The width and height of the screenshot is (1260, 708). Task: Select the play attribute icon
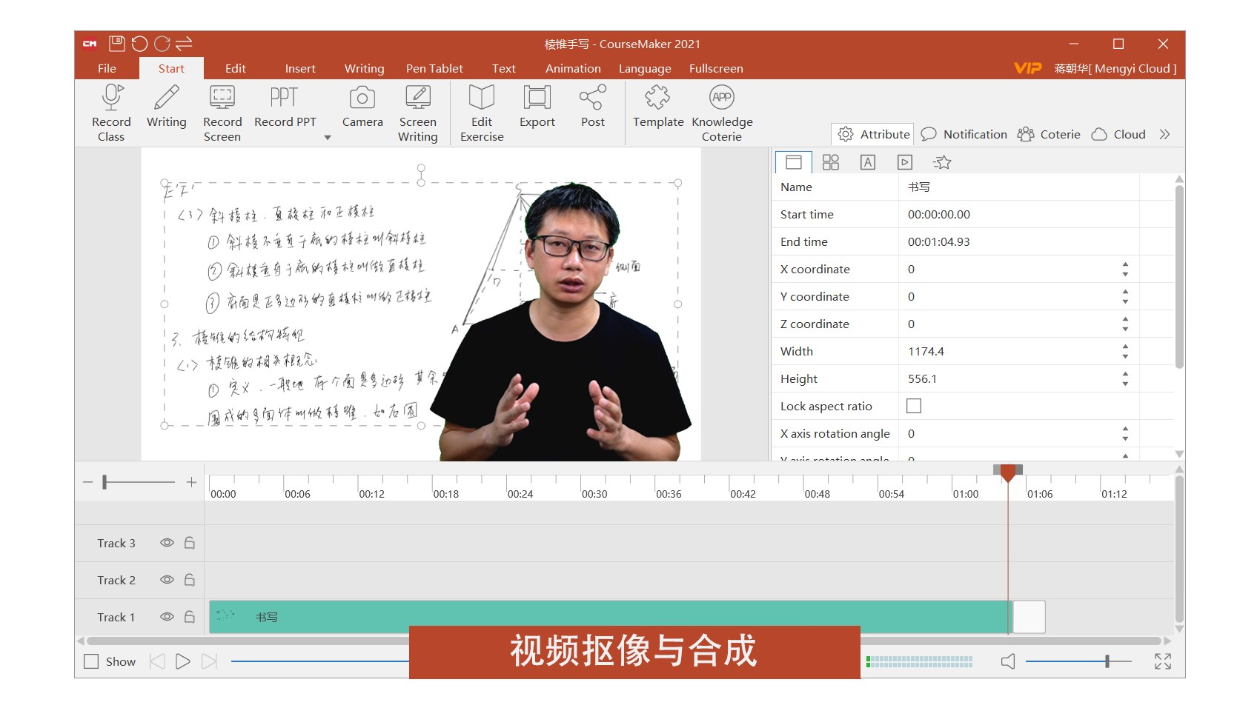point(905,162)
